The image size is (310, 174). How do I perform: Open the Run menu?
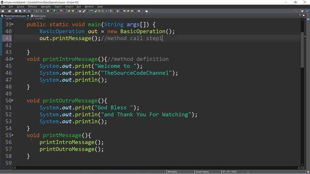pos(78,6)
